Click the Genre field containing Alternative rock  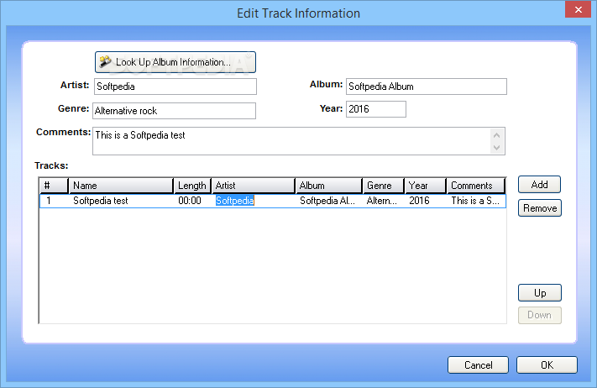coord(174,111)
